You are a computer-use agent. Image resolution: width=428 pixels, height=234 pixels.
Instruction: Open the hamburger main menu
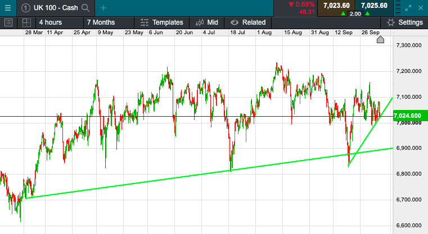pos(7,7)
